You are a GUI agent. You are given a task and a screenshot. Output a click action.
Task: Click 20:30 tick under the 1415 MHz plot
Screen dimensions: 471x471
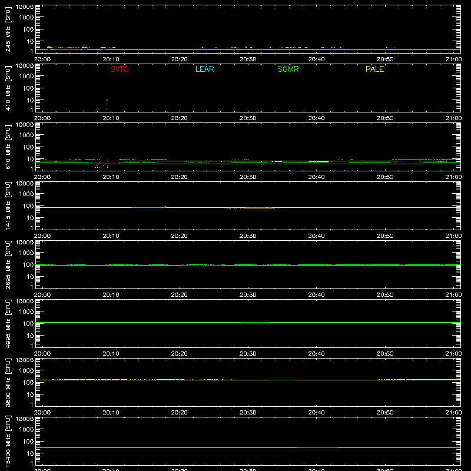pyautogui.click(x=248, y=236)
